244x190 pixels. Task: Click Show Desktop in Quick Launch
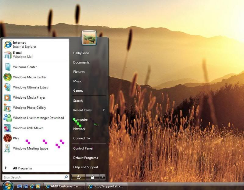coord(20,186)
